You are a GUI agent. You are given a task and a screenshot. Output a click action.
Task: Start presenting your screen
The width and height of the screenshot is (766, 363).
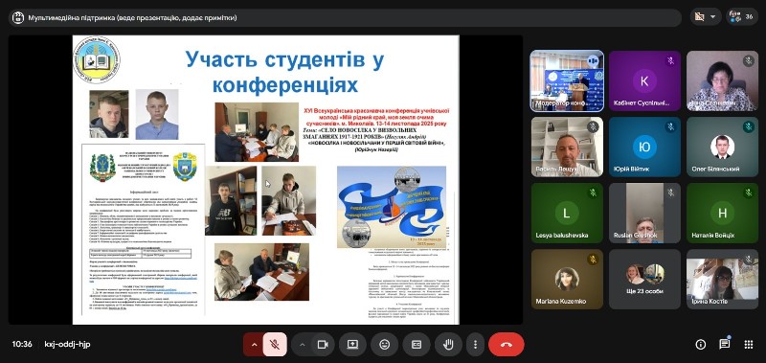pos(352,345)
